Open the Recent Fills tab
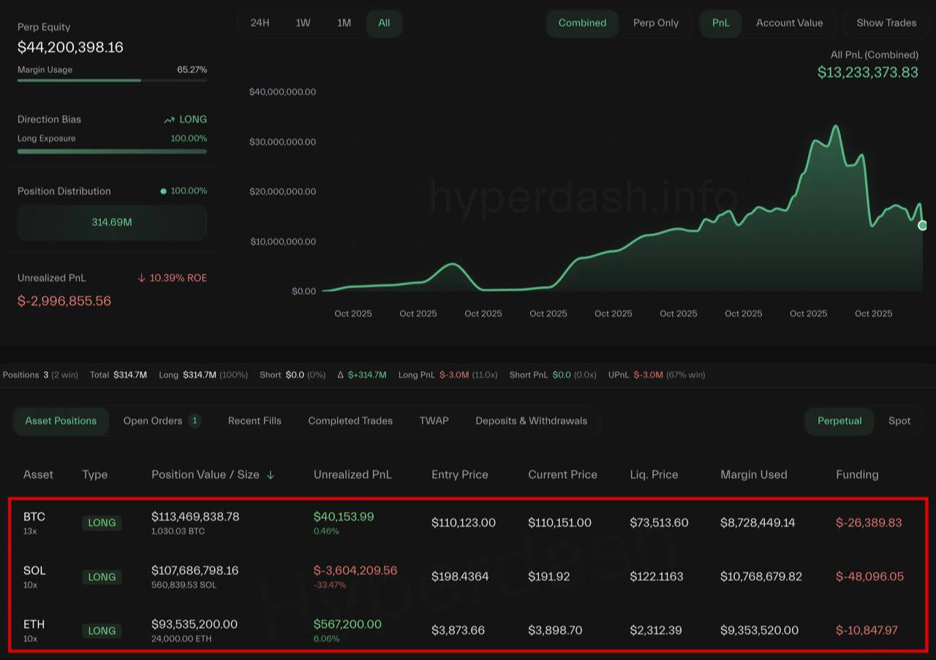The image size is (936, 660). (x=254, y=421)
